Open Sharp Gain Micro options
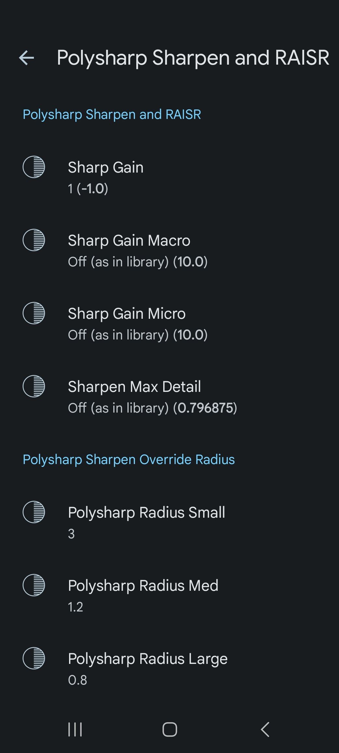The width and height of the screenshot is (339, 753). pyautogui.click(x=169, y=324)
